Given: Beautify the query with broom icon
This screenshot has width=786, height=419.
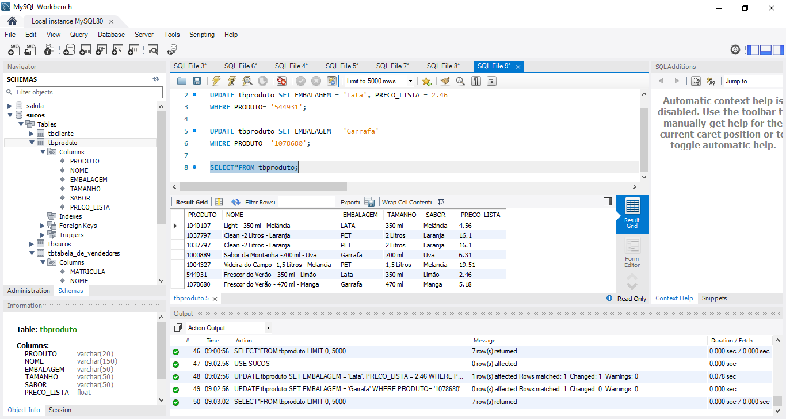Looking at the screenshot, I should [445, 81].
